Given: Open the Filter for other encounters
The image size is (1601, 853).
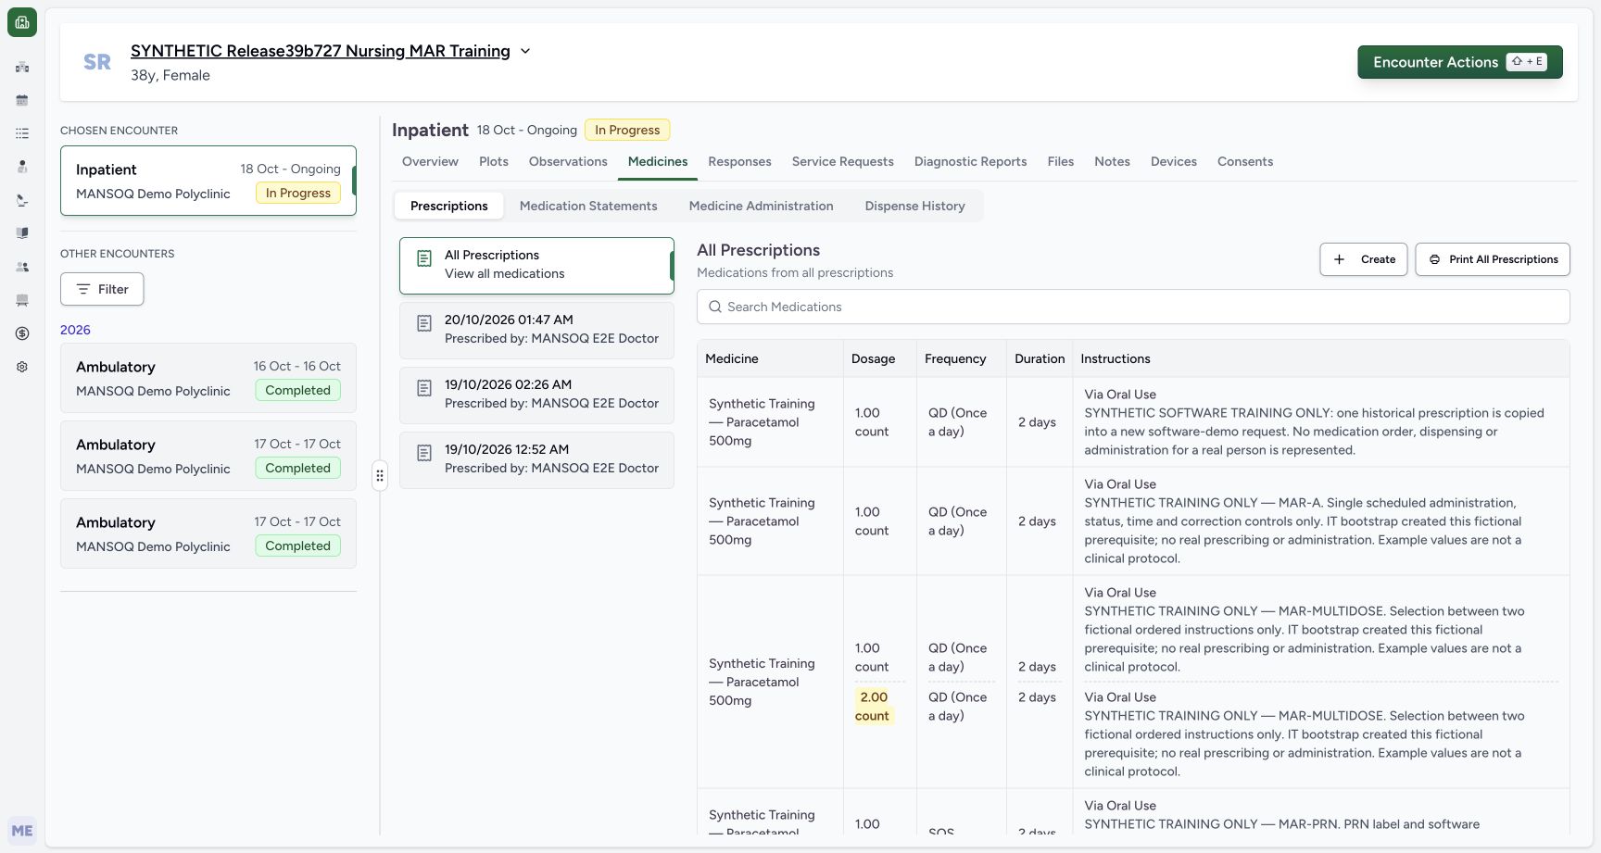Looking at the screenshot, I should 102,289.
